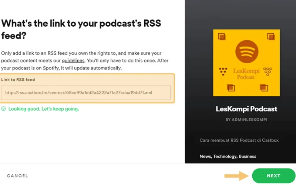Screen dimensions: 296x185
Task: Click the BY ADMINLESKOMPI author label
Action: click(246, 120)
